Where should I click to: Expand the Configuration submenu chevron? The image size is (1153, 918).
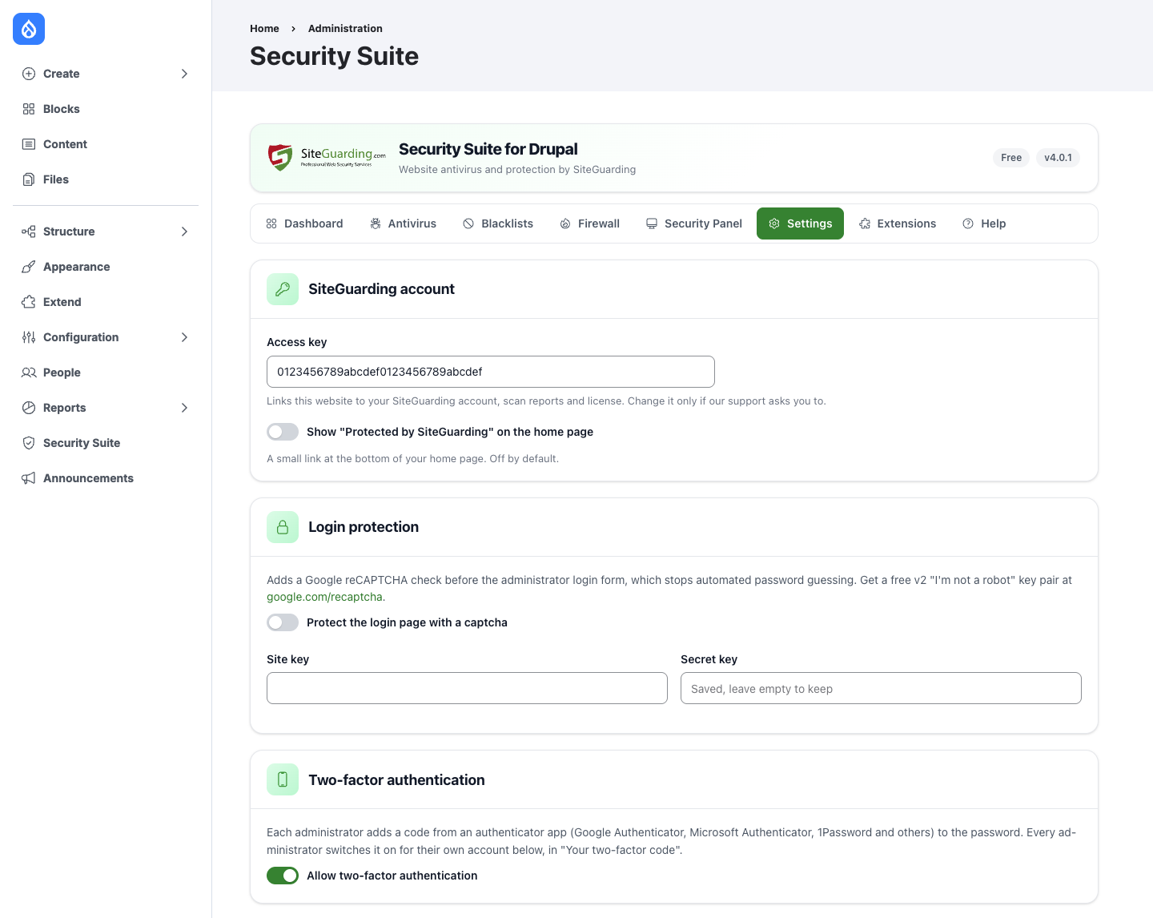pyautogui.click(x=184, y=337)
